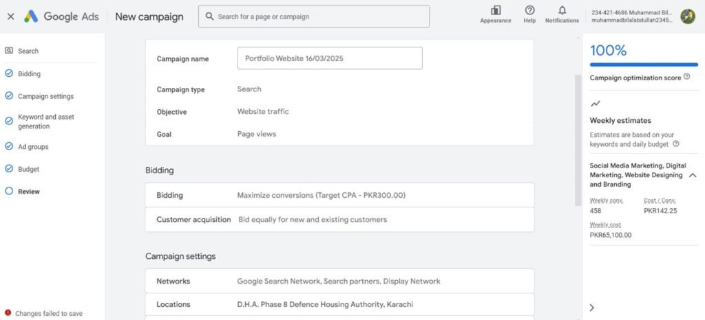Close the new campaign editor with X
The image size is (705, 320).
pos(11,16)
